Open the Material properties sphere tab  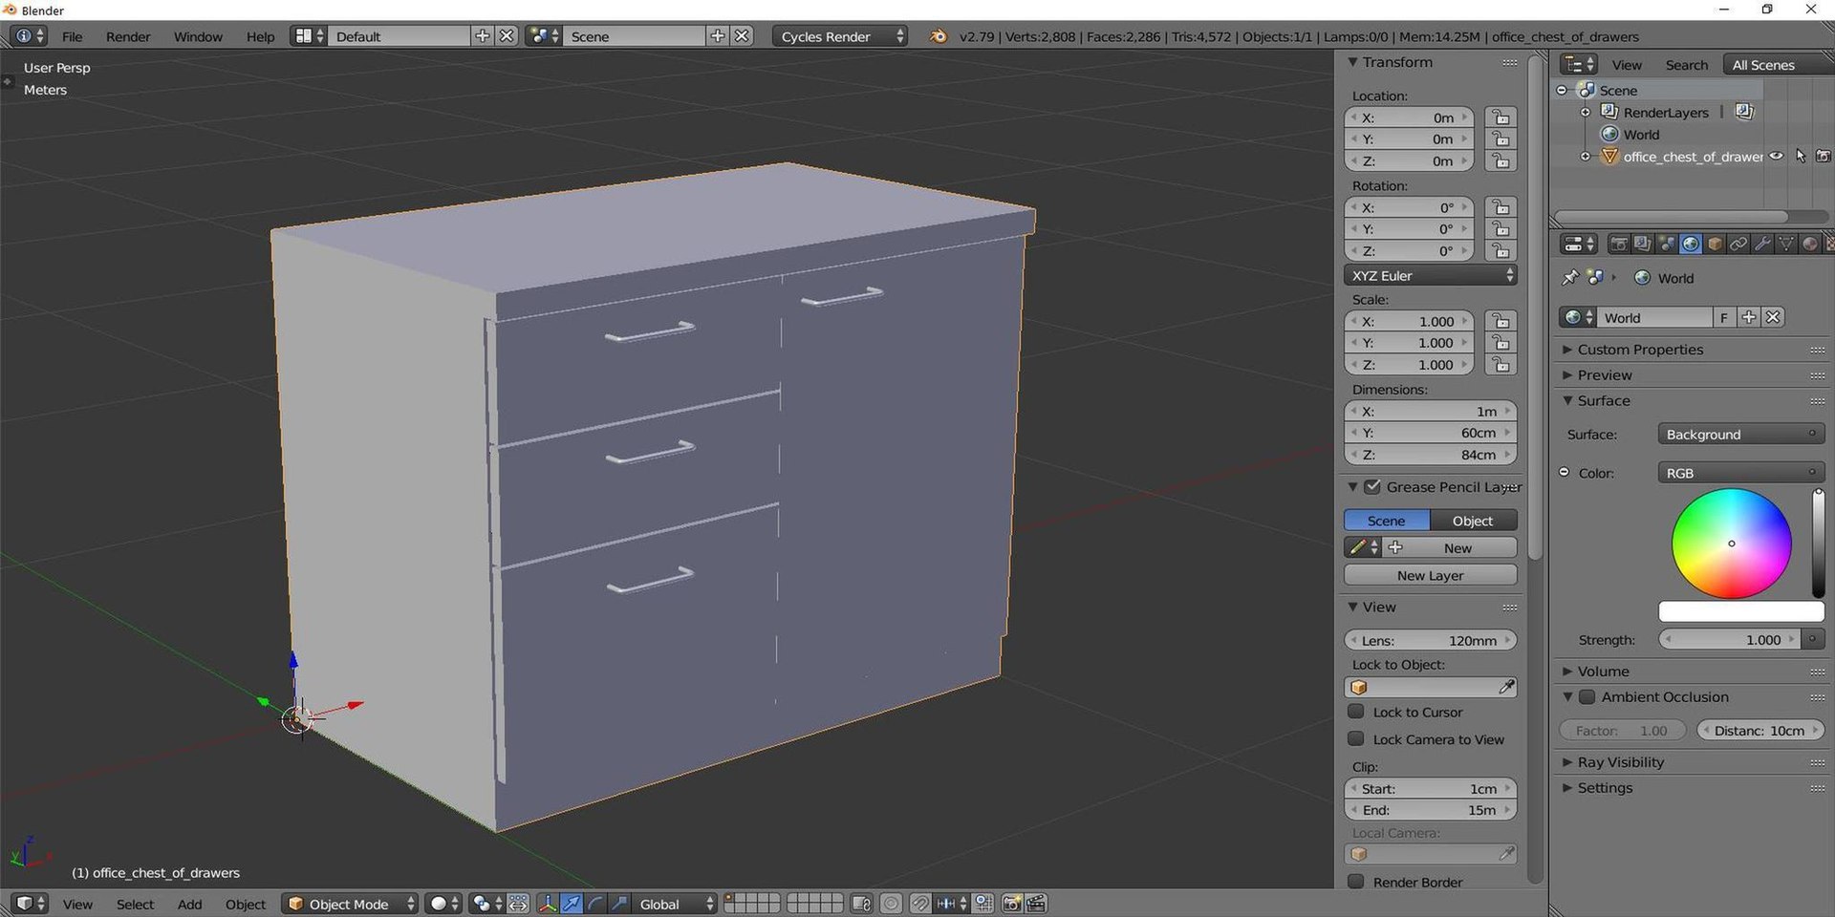pos(1809,245)
